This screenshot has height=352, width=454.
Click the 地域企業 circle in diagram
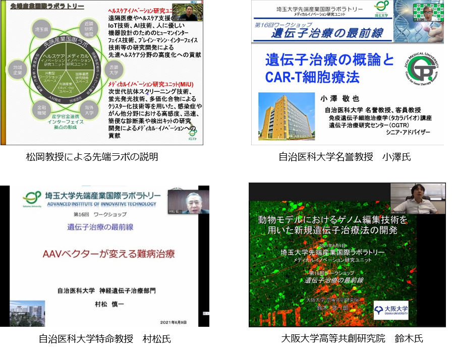click(x=18, y=70)
